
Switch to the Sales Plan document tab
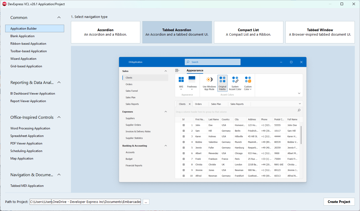[218, 104]
